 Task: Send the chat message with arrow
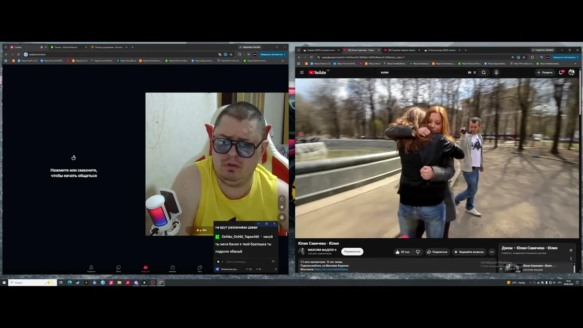point(273,261)
